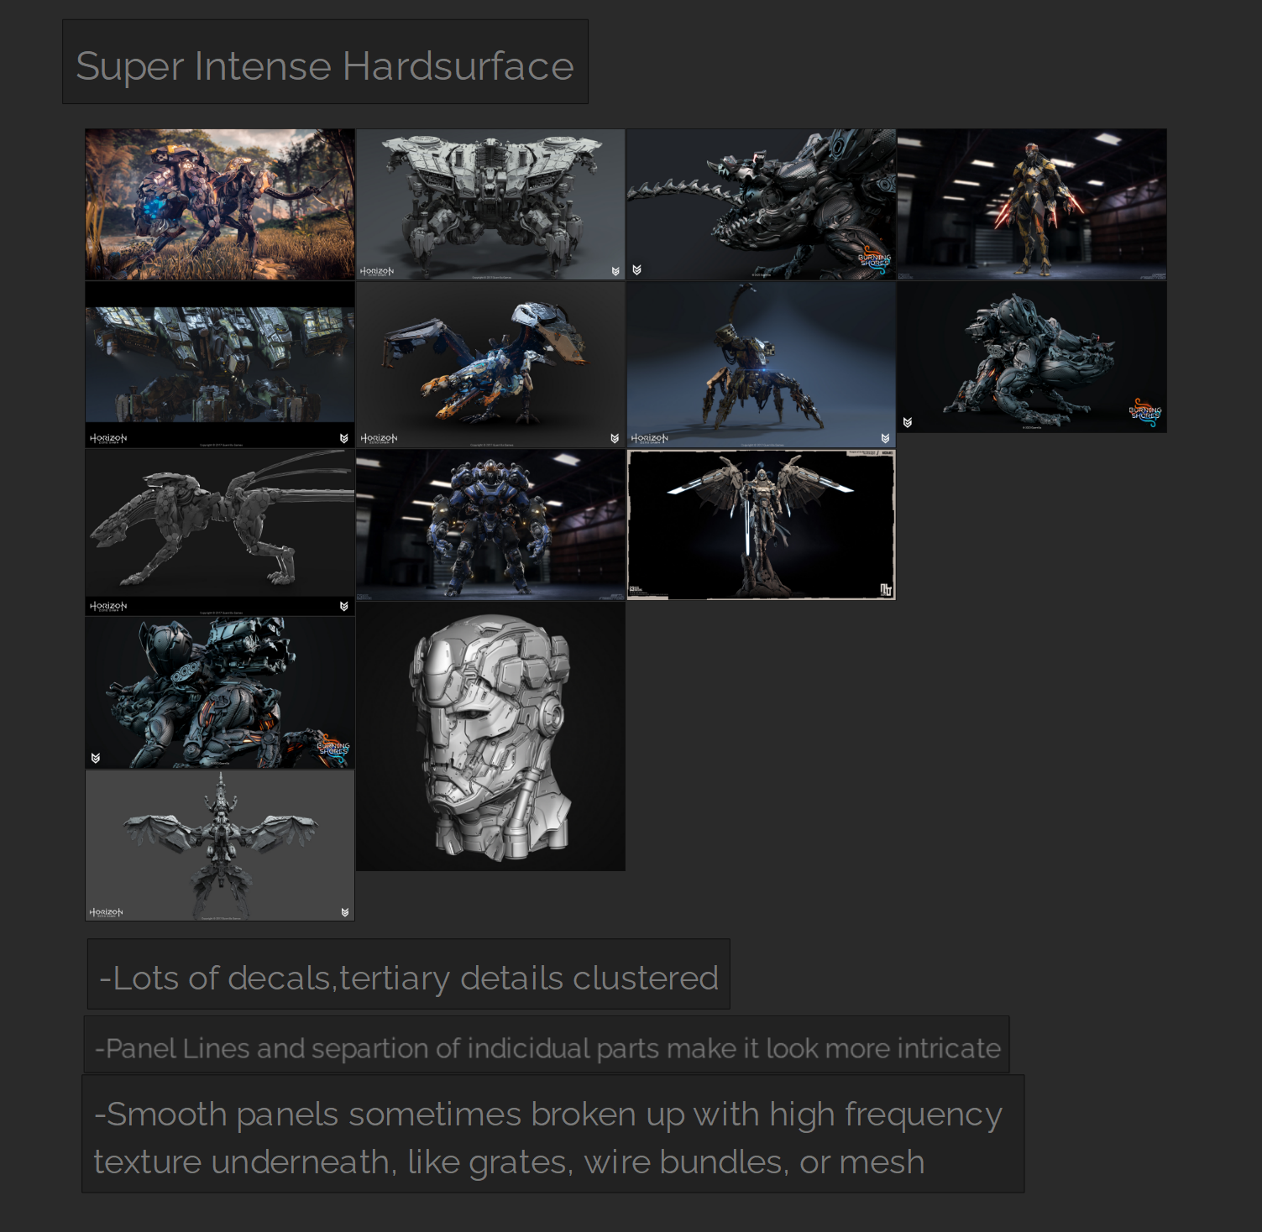Pick the dark machine with orange accents render
Screen dimensions: 1262x1232
point(220,693)
